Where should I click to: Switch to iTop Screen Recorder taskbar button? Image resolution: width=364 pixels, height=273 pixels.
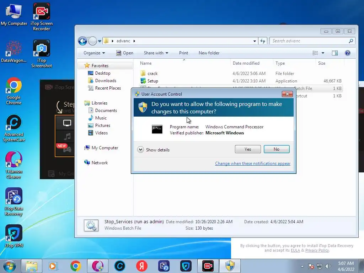point(208,266)
